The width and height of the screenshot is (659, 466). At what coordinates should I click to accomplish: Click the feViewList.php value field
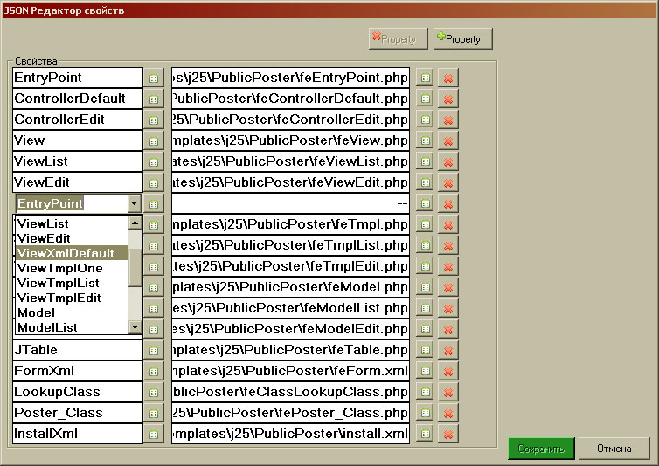pos(290,161)
